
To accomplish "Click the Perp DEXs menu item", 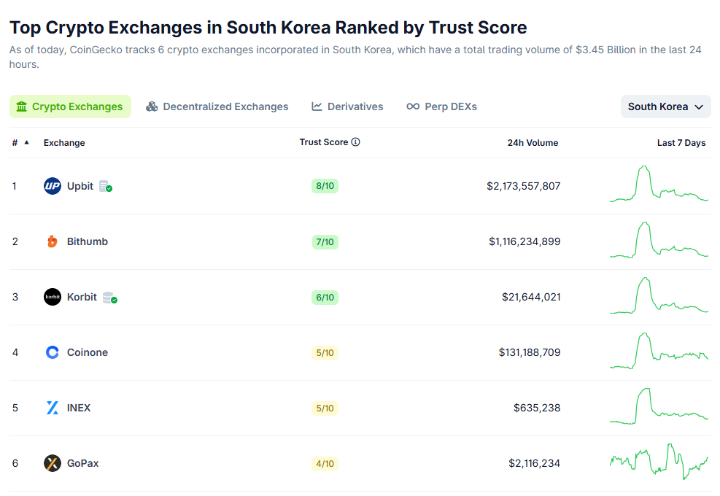I will click(x=441, y=106).
